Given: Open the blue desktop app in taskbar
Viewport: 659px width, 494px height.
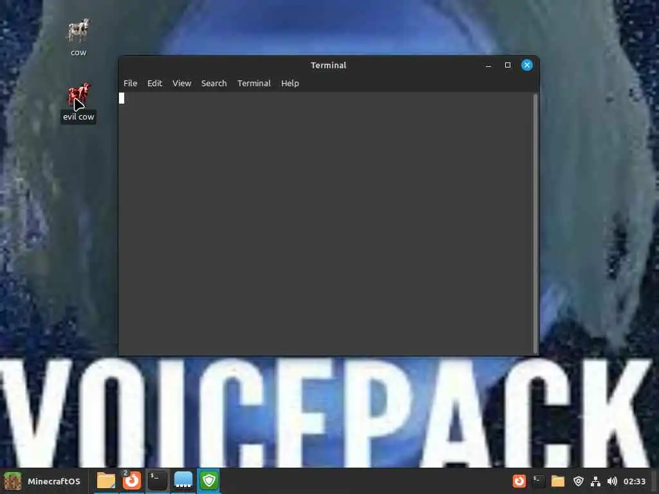Looking at the screenshot, I should [183, 480].
